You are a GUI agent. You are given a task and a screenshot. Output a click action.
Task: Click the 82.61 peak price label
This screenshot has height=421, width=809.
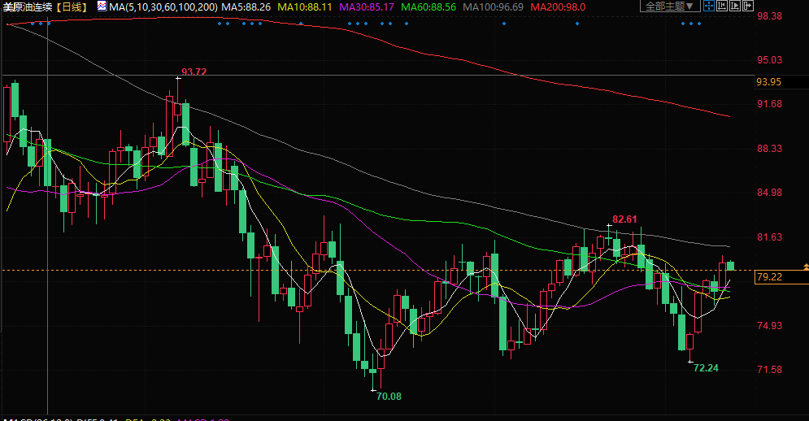pyautogui.click(x=624, y=219)
